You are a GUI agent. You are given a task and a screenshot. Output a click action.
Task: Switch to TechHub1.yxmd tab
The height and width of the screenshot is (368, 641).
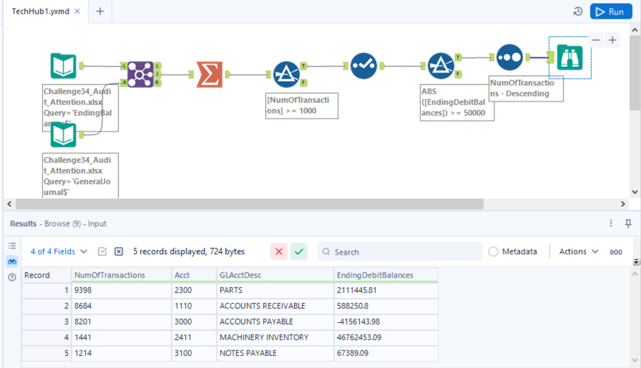(x=41, y=11)
